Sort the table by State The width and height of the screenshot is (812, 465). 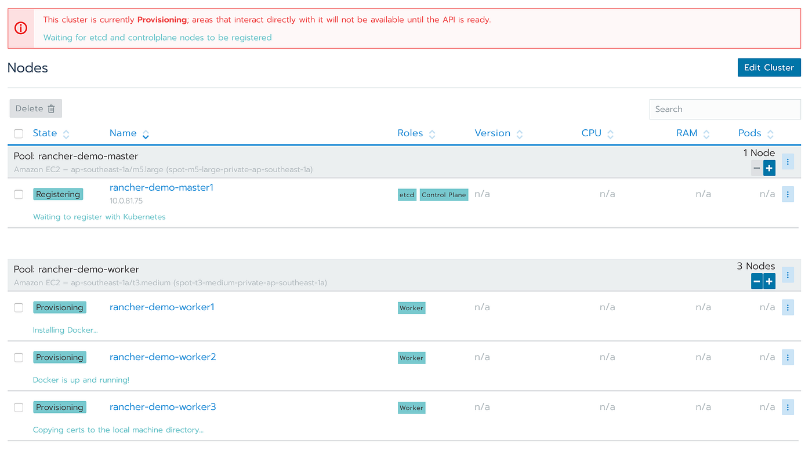click(x=45, y=133)
